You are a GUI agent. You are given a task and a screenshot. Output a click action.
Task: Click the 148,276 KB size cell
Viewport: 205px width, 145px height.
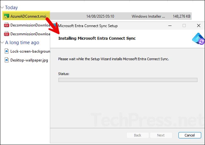pyautogui.click(x=181, y=16)
